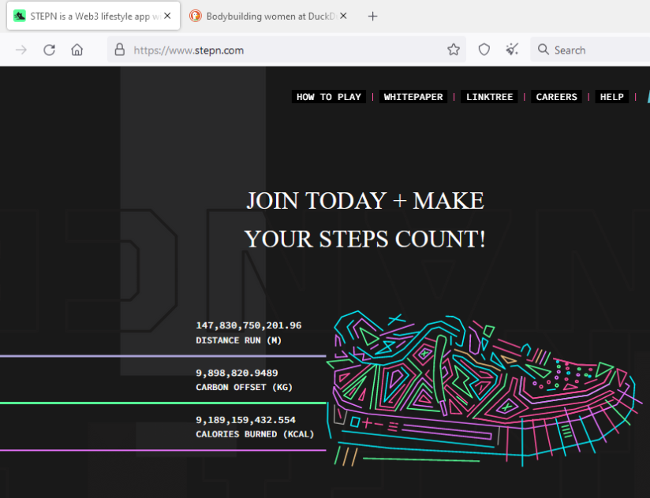Click the 9,189,159,432.554 calories value
The height and width of the screenshot is (498, 650).
coord(246,420)
